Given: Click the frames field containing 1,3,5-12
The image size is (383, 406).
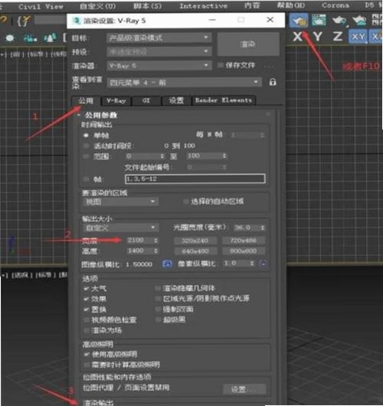Looking at the screenshot, I should pyautogui.click(x=195, y=179).
